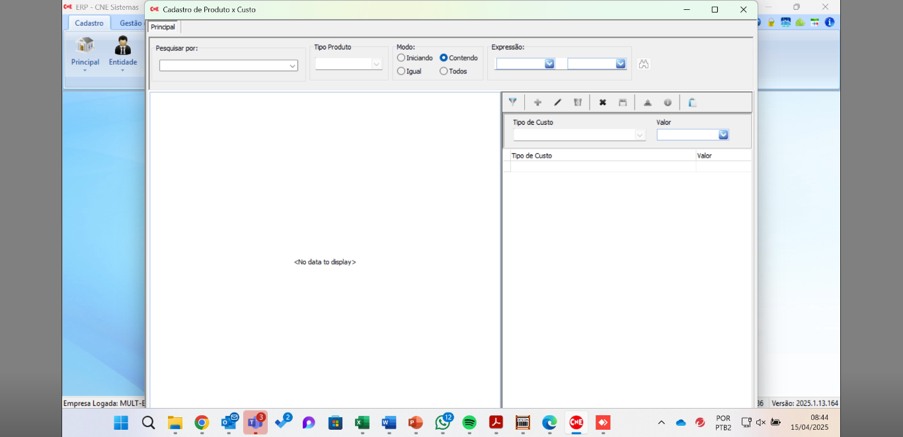Open Spotify from the taskbar
Image resolution: width=903 pixels, height=437 pixels.
pyautogui.click(x=469, y=422)
